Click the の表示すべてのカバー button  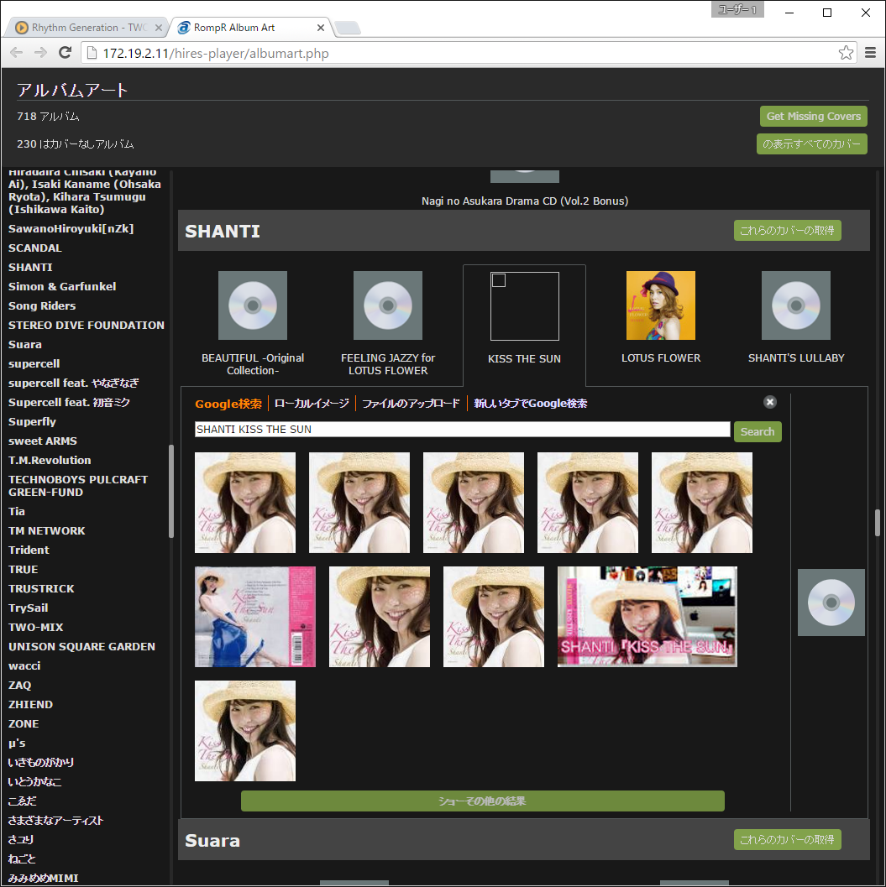[x=812, y=143]
